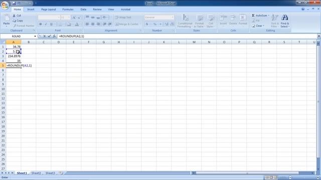
Task: Click the Conditional Formatting icon
Action: (185, 18)
